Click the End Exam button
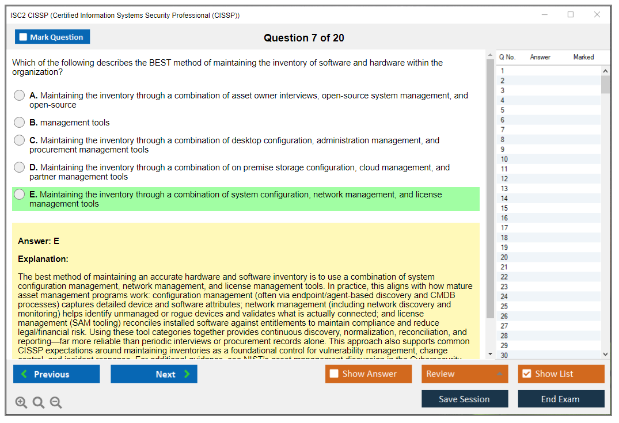This screenshot has height=423, width=619. click(x=561, y=399)
